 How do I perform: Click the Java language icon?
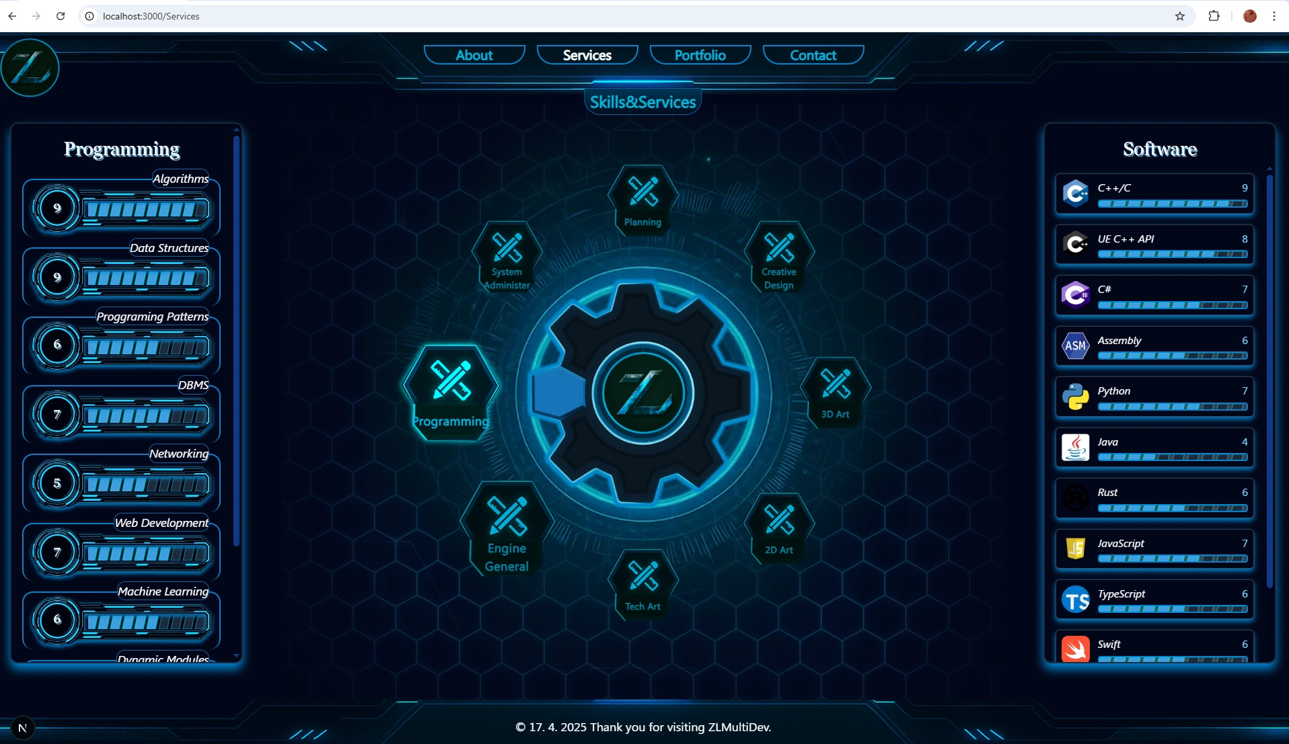coord(1076,447)
